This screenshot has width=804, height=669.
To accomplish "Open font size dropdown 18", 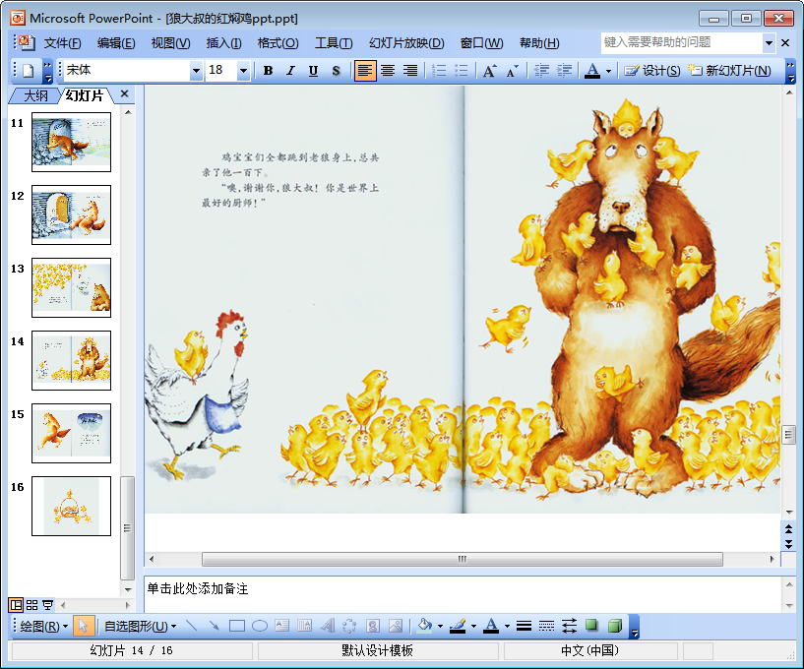I will (x=243, y=71).
